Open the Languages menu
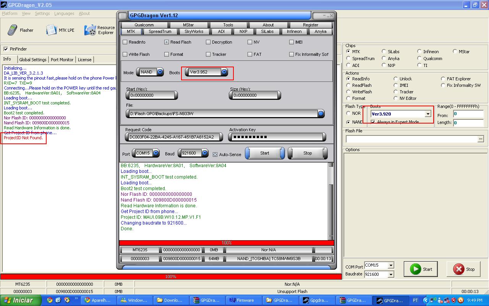The width and height of the screenshot is (489, 306). (x=64, y=13)
